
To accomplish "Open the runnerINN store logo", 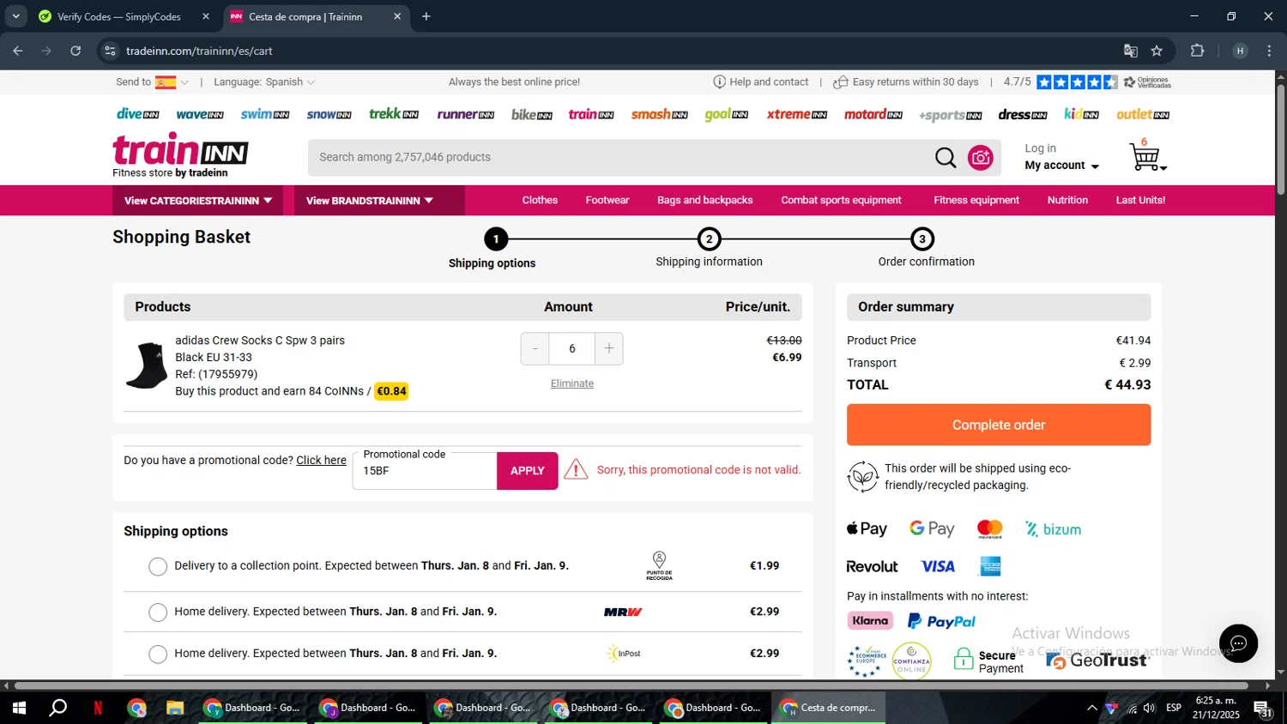I will coord(466,114).
